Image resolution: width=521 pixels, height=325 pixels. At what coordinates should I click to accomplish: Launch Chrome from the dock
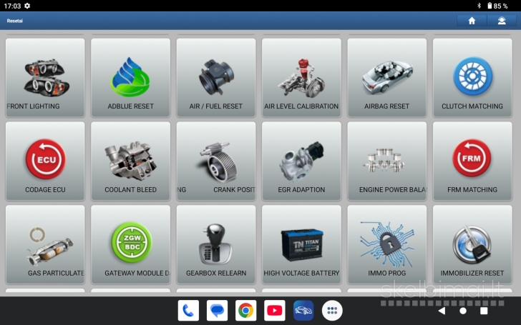click(x=246, y=311)
